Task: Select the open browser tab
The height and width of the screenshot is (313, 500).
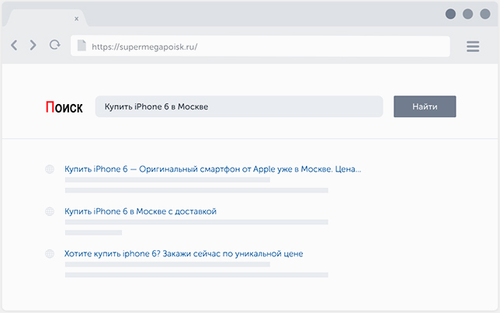Action: point(47,18)
